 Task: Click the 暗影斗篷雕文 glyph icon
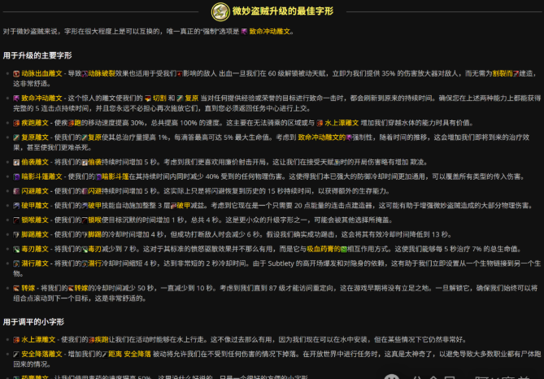(15, 176)
